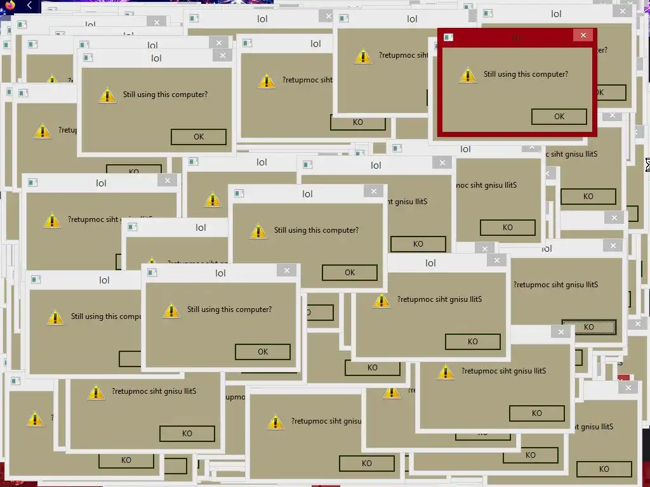The width and height of the screenshot is (650, 487).
Task: Click the 'c siht gnisu llitS' mirrored text
Action: 572,154
